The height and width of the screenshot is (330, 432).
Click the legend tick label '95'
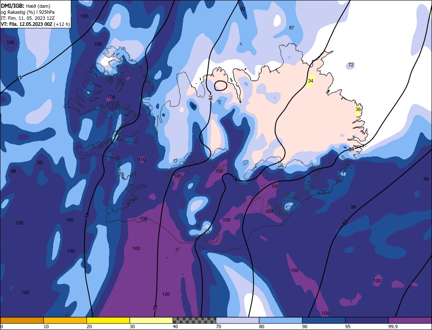[x=348, y=327]
